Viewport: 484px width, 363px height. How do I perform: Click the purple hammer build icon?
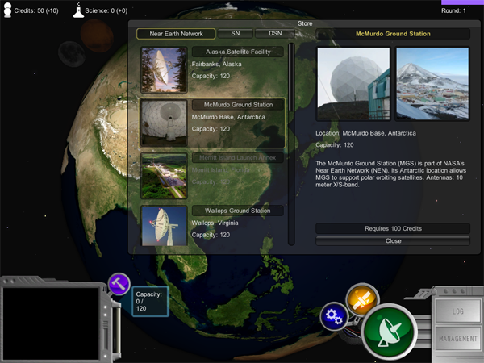[119, 284]
